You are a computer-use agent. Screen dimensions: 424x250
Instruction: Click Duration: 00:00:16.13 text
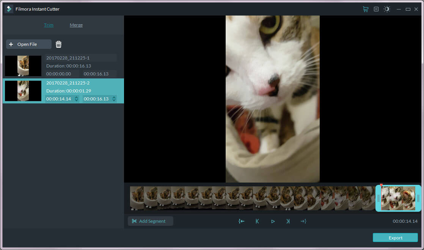(x=69, y=66)
